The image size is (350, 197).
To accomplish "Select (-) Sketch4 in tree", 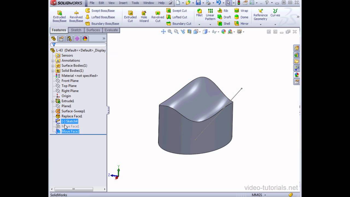I will pyautogui.click(x=69, y=121).
